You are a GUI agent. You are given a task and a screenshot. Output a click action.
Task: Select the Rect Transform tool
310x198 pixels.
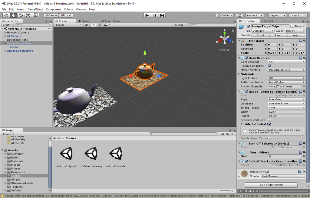point(36,15)
